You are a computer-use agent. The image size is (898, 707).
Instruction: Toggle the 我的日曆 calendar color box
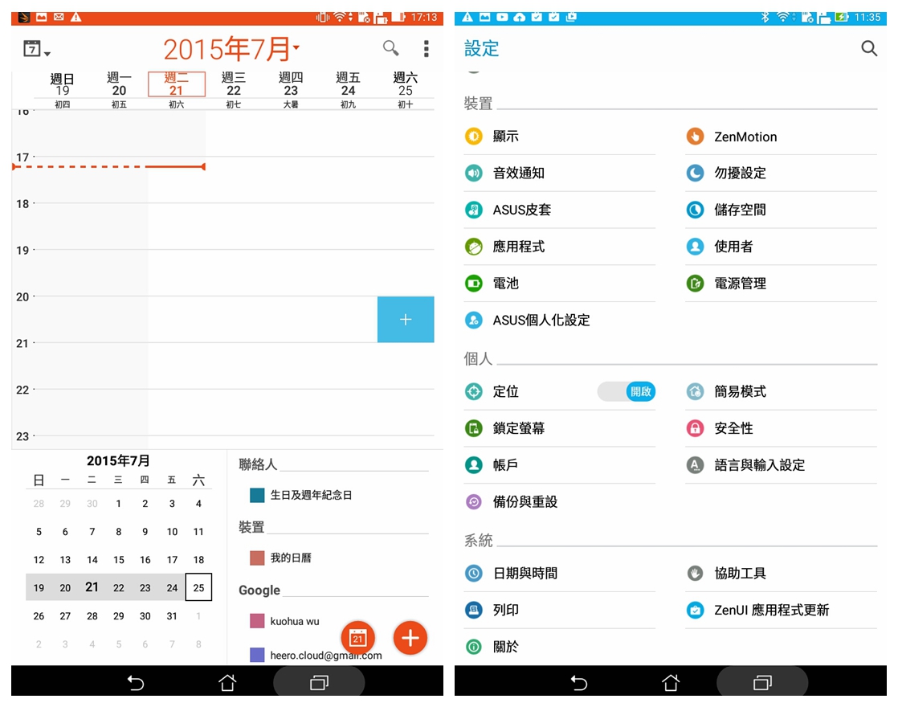(x=257, y=558)
